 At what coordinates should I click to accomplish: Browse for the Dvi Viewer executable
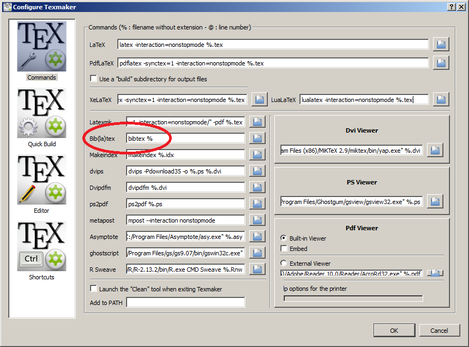point(435,151)
